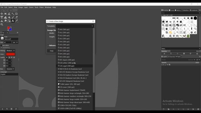This screenshot has height=113, width=201.
Task: Select the Paintbrush tool
Action: click(x=13, y=17)
